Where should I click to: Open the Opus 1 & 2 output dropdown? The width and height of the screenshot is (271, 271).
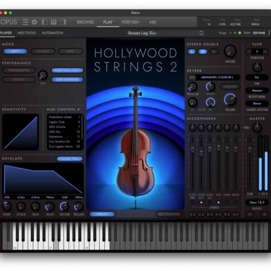[257, 203]
